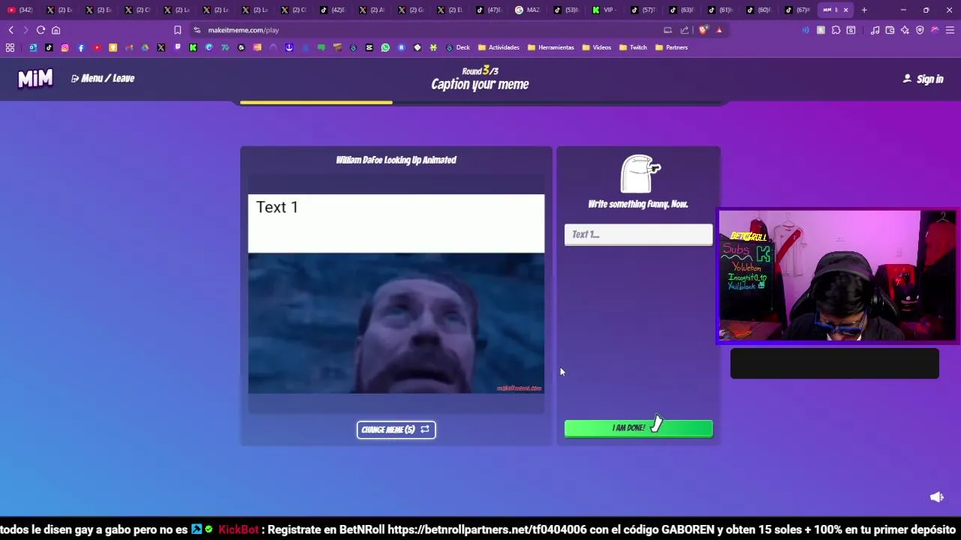Open the playlist music note icon
961x540 pixels.
875,30
